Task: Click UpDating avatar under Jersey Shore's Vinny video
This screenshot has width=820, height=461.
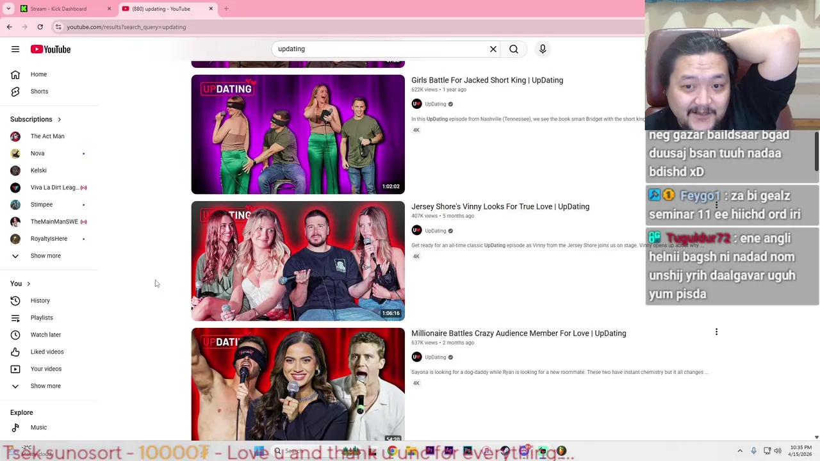Action: [x=416, y=230]
